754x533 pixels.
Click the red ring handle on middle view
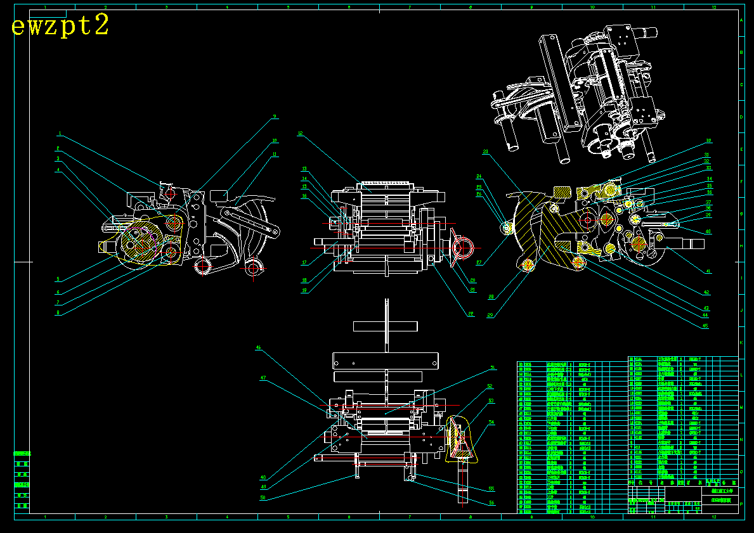coord(462,248)
